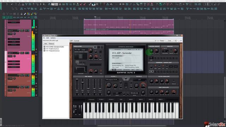
Task: Click the Noise fader in Osc Mixer
Action: [x=100, y=89]
